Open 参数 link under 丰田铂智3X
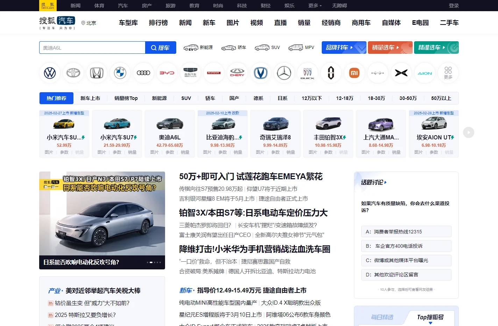Screen dimensions: 498x326 [328, 152]
